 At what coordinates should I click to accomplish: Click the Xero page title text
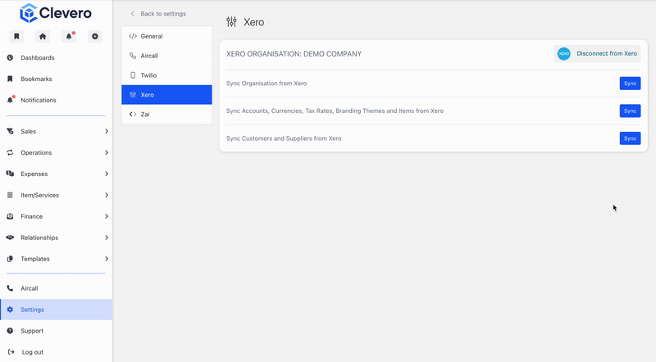pyautogui.click(x=254, y=22)
